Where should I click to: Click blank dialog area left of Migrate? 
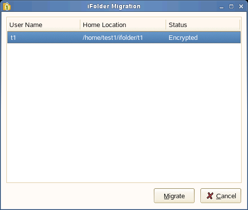[x=80, y=196]
